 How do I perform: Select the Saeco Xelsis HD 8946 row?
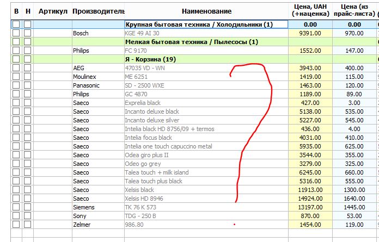pos(195,198)
